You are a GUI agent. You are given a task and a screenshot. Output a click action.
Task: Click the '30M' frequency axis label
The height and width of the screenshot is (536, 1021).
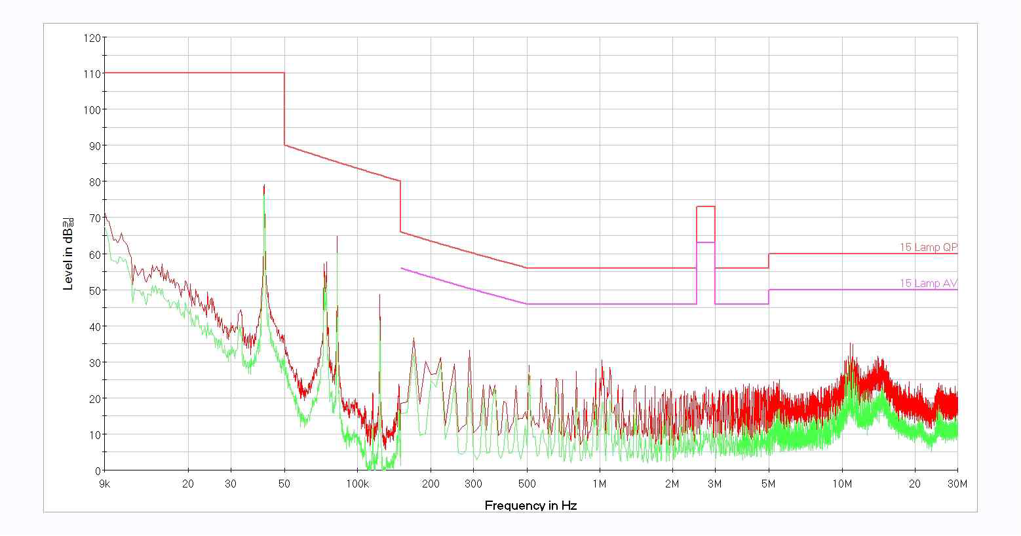point(957,484)
